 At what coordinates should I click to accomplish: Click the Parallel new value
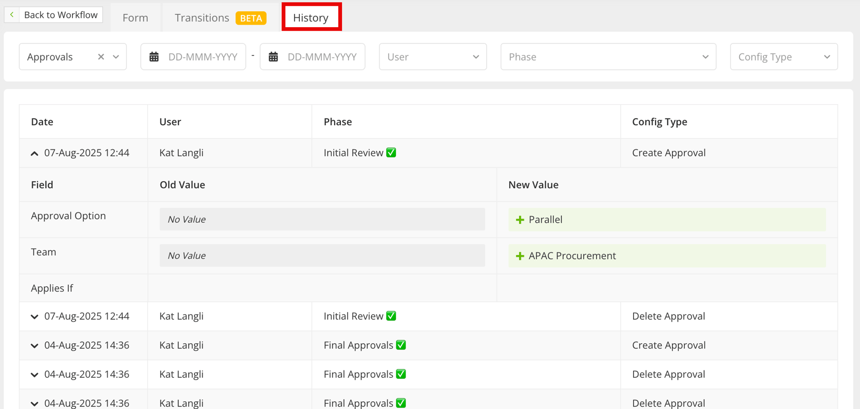667,220
